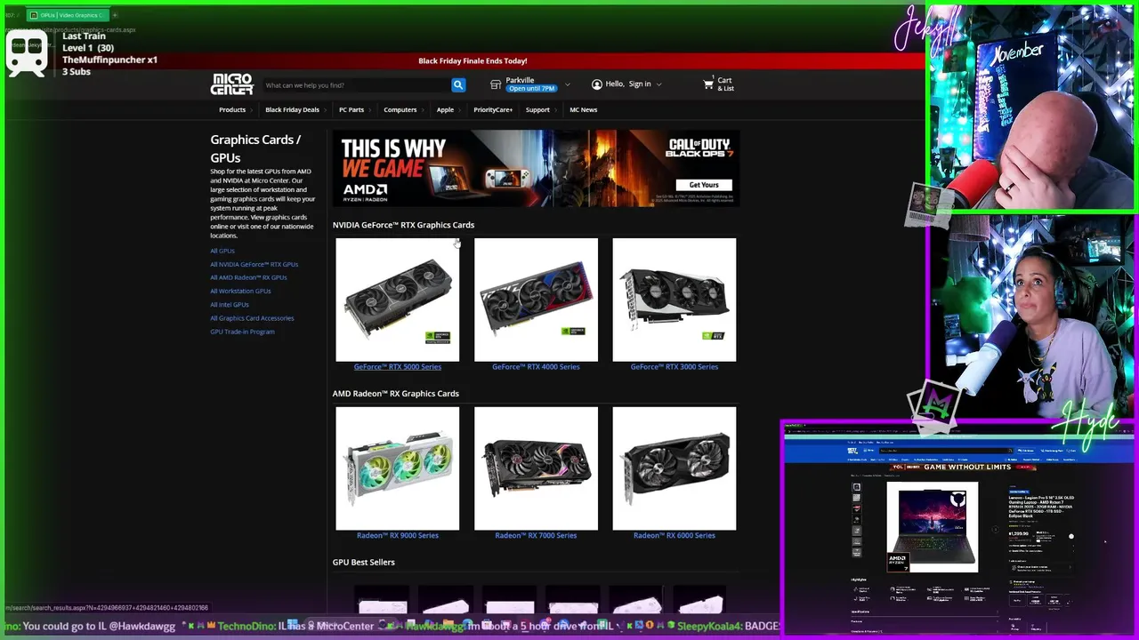Image resolution: width=1139 pixels, height=640 pixels.
Task: Select the GPUs Video Graphics browser tab
Action: 67,15
